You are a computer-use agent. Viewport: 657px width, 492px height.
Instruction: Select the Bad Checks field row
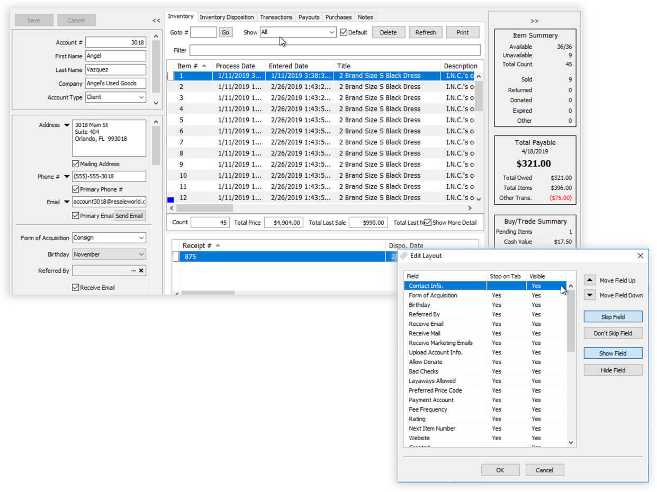point(485,371)
